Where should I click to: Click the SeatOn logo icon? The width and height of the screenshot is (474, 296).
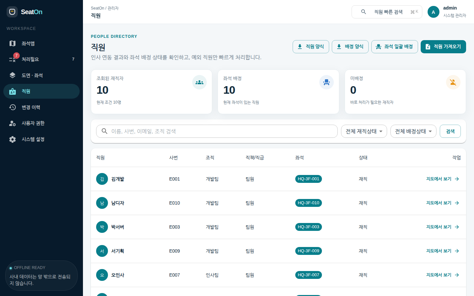12,12
